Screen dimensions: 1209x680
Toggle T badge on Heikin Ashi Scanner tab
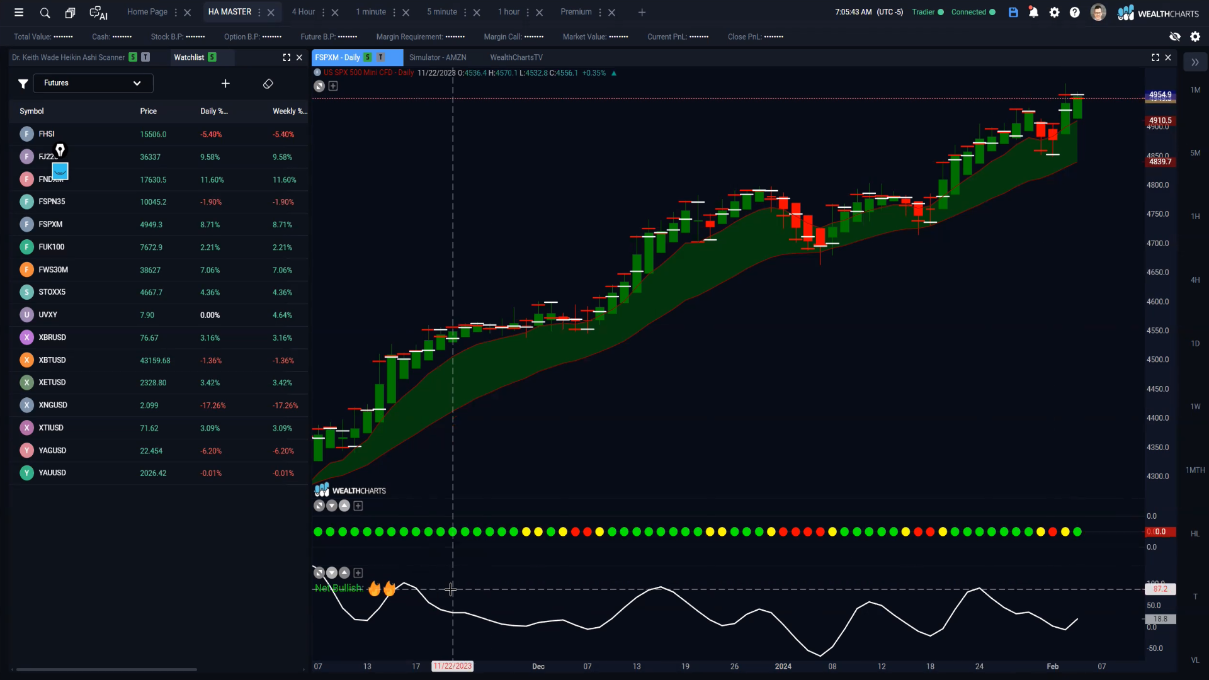point(145,57)
